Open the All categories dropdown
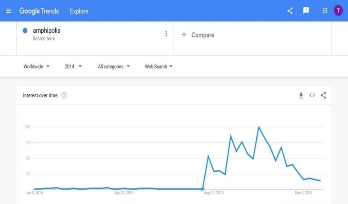 point(114,67)
